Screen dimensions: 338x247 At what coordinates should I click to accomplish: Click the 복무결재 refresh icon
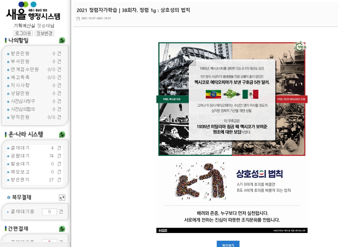62,198
